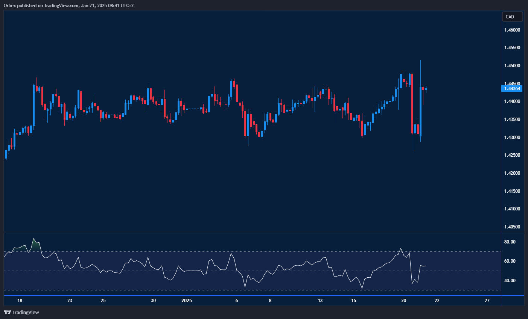Click the 1.46000 price axis label
Image resolution: width=528 pixels, height=319 pixels.
pos(512,30)
